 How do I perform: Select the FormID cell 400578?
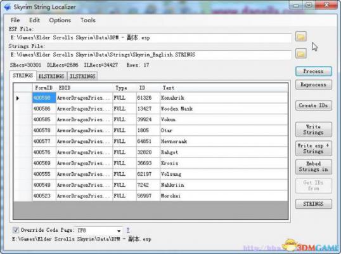(x=44, y=130)
